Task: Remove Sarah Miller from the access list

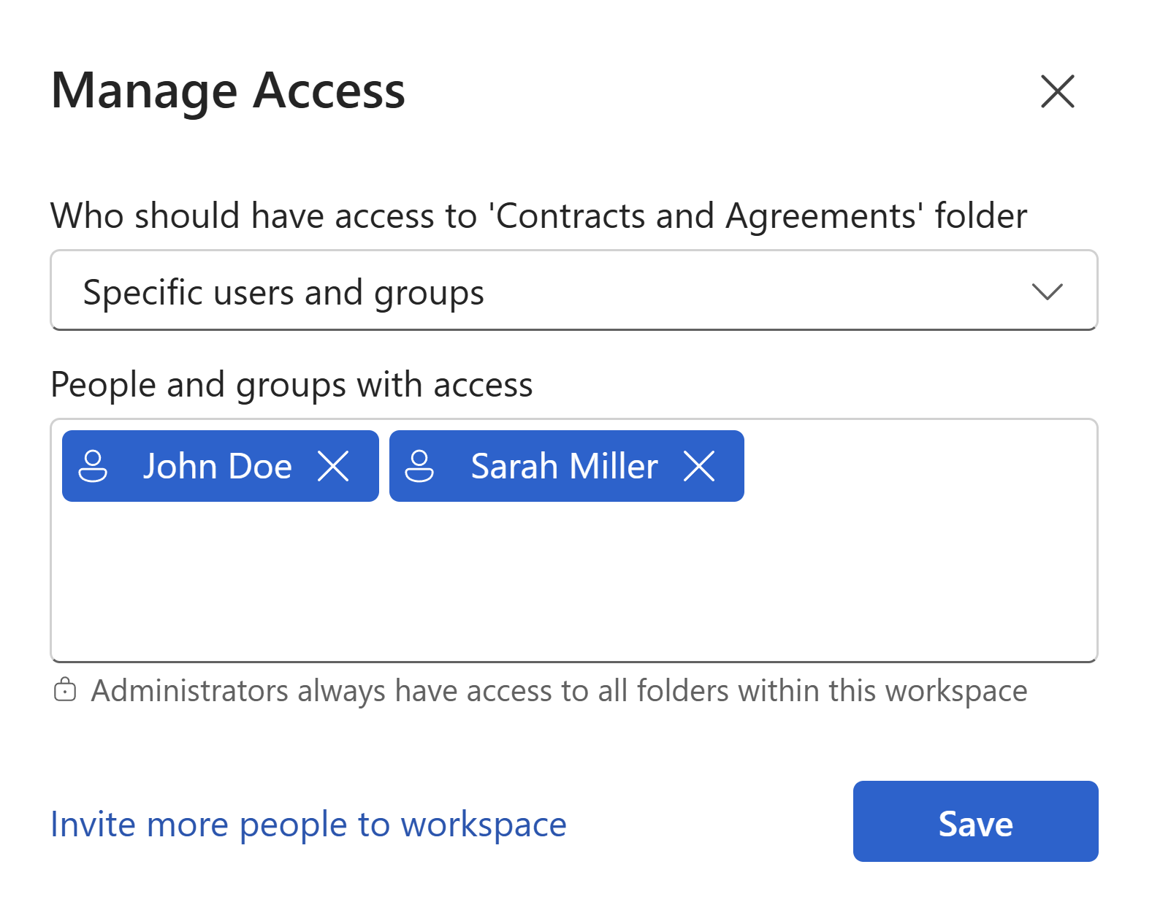Action: pos(699,466)
